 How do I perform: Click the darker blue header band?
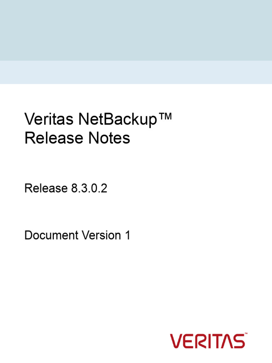tap(136, 30)
